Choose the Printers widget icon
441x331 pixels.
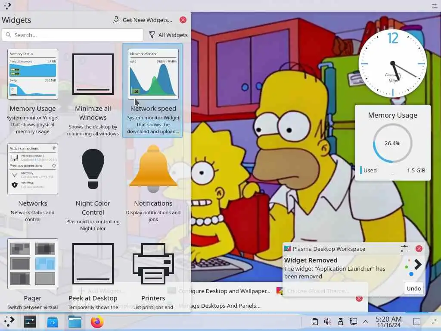[x=153, y=264]
